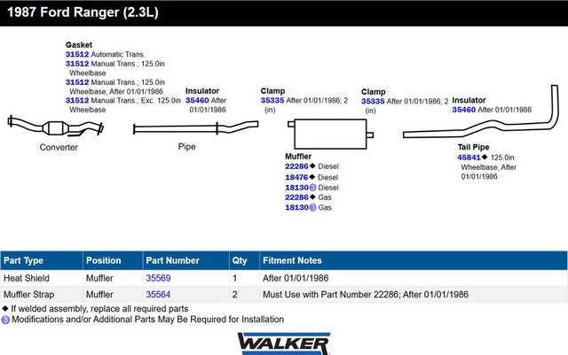Click the diamond symbol next to 45841
The width and height of the screenshot is (568, 355).
click(x=485, y=157)
